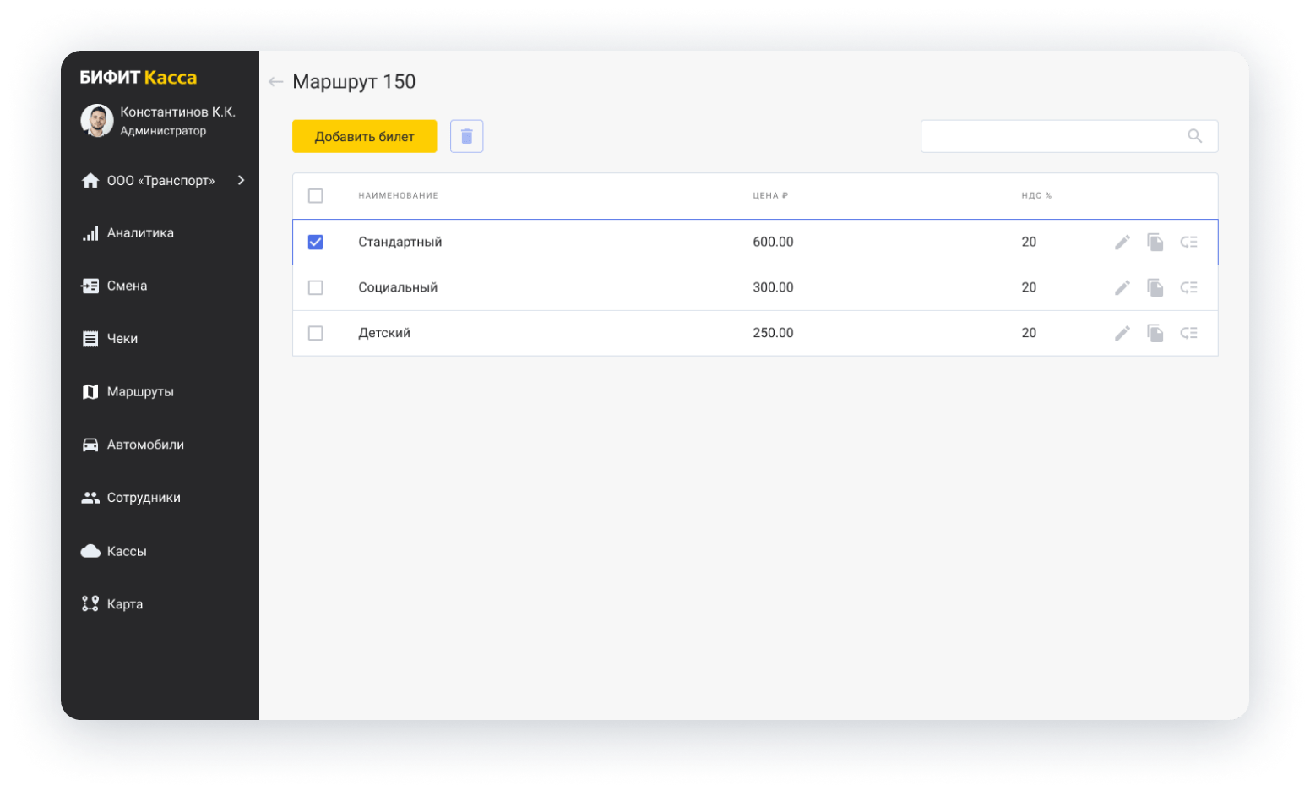Click the НАИМЕНОВАНИЕ column header
The width and height of the screenshot is (1310, 791).
(x=398, y=196)
